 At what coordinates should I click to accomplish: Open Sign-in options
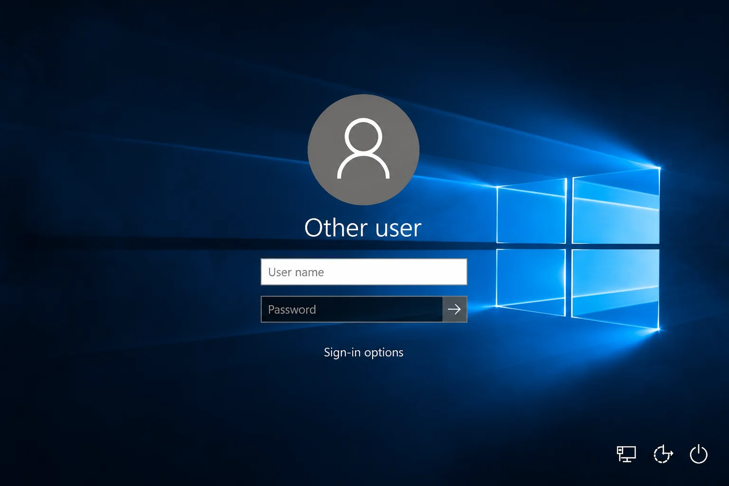[364, 353]
